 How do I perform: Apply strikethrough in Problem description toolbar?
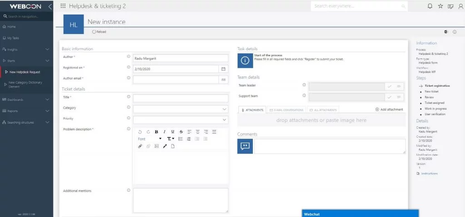[x=181, y=132]
